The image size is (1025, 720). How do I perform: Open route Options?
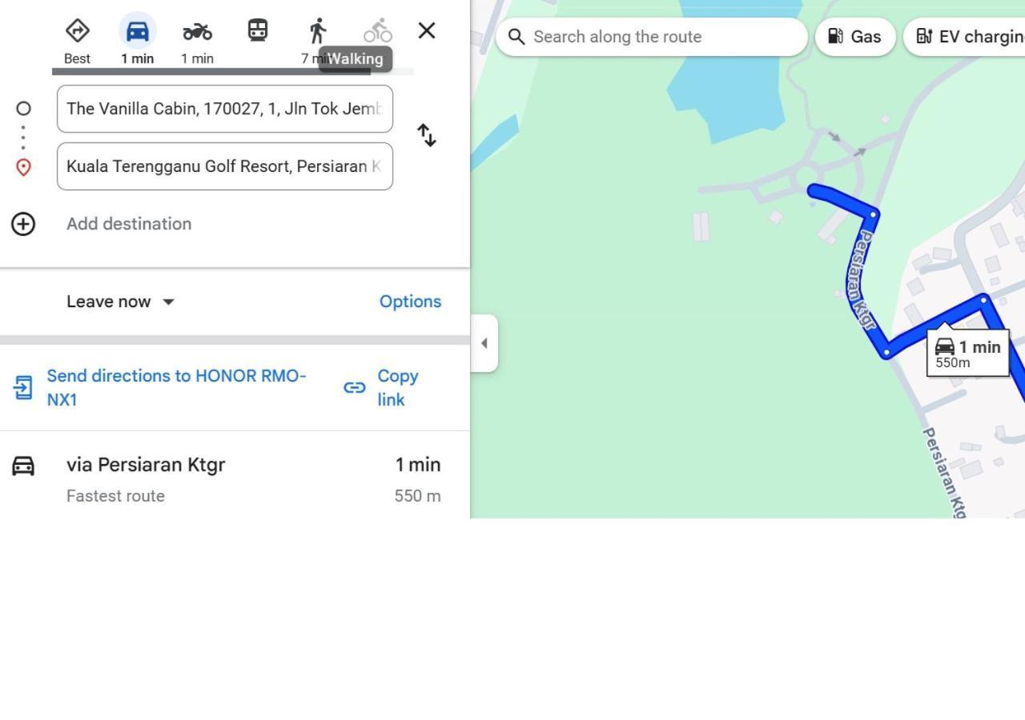point(410,302)
